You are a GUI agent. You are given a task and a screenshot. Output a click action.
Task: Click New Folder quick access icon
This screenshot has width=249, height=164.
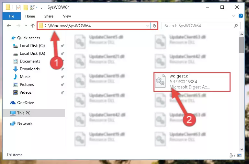point(26,7)
